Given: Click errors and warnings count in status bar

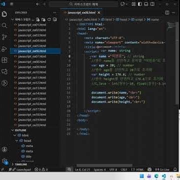Looking at the screenshot, I should point(41,169).
